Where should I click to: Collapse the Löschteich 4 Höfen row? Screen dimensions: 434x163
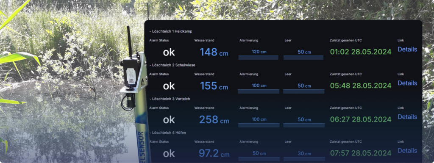(x=168, y=133)
